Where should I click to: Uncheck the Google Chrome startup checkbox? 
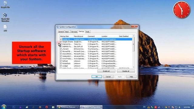click(x=61, y=42)
